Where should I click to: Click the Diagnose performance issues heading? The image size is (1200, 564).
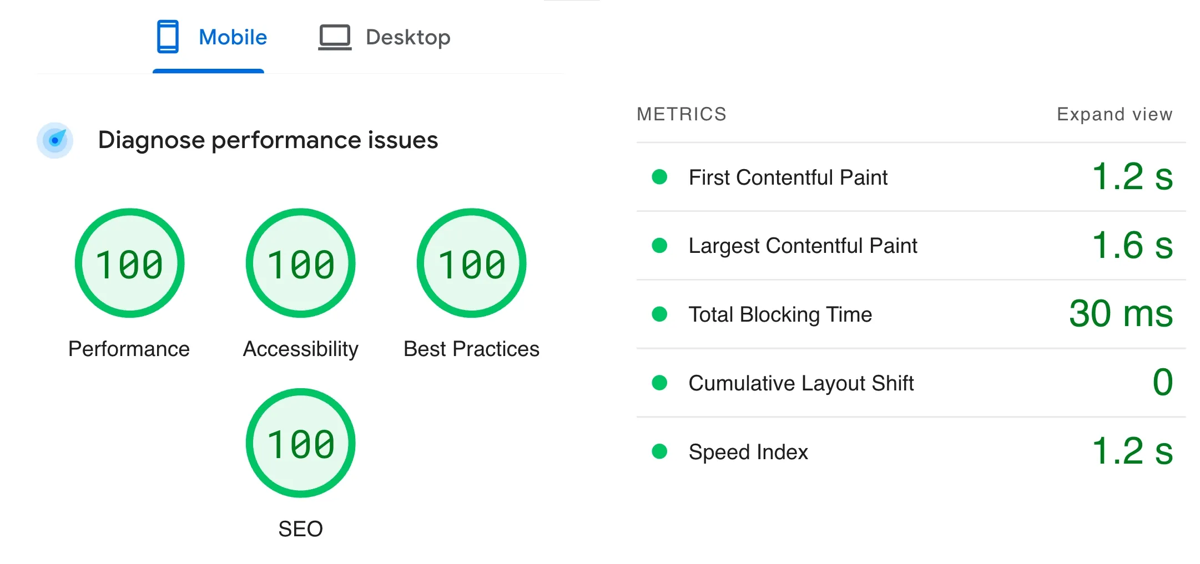(268, 140)
